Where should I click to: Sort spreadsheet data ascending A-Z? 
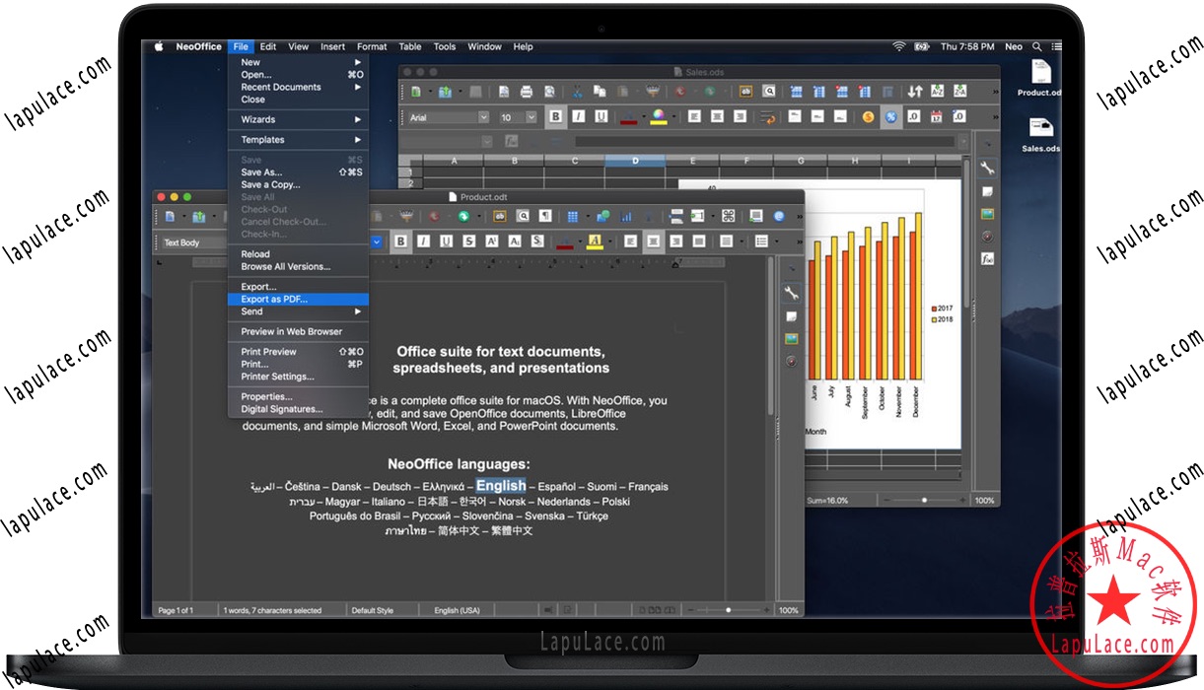(939, 91)
